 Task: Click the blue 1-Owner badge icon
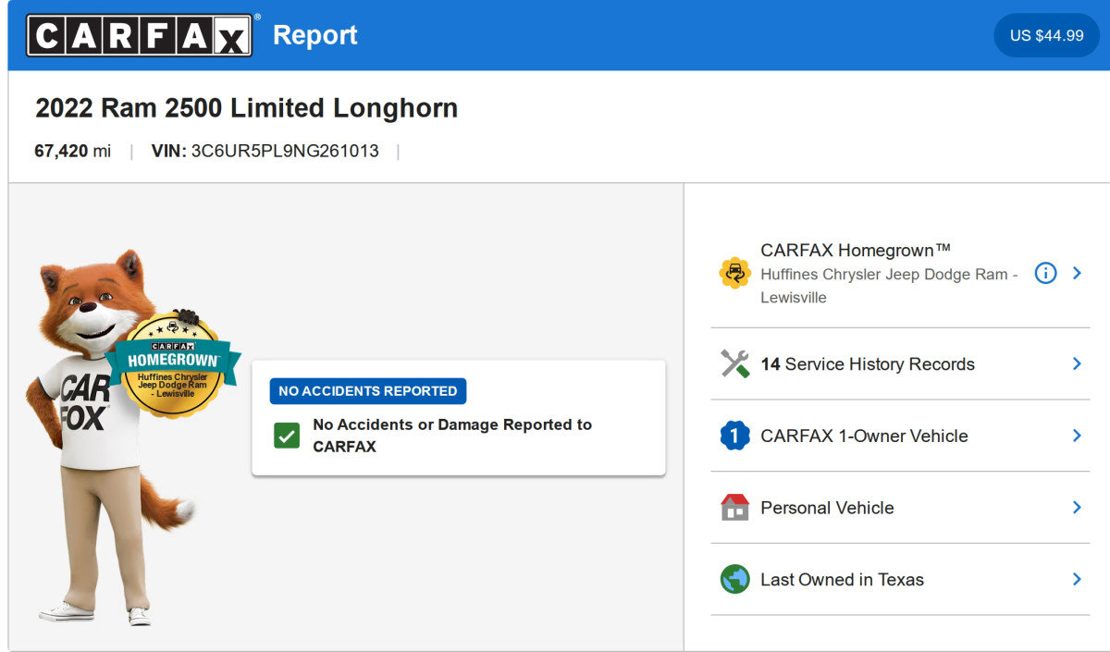734,436
